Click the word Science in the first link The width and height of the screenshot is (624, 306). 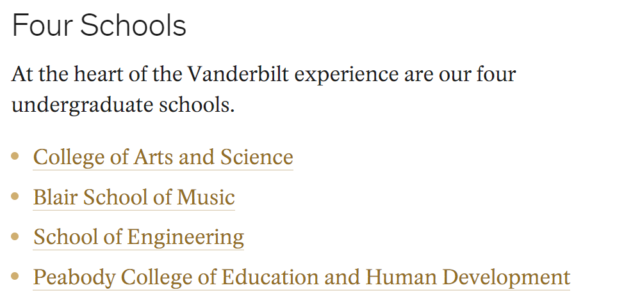pyautogui.click(x=257, y=157)
